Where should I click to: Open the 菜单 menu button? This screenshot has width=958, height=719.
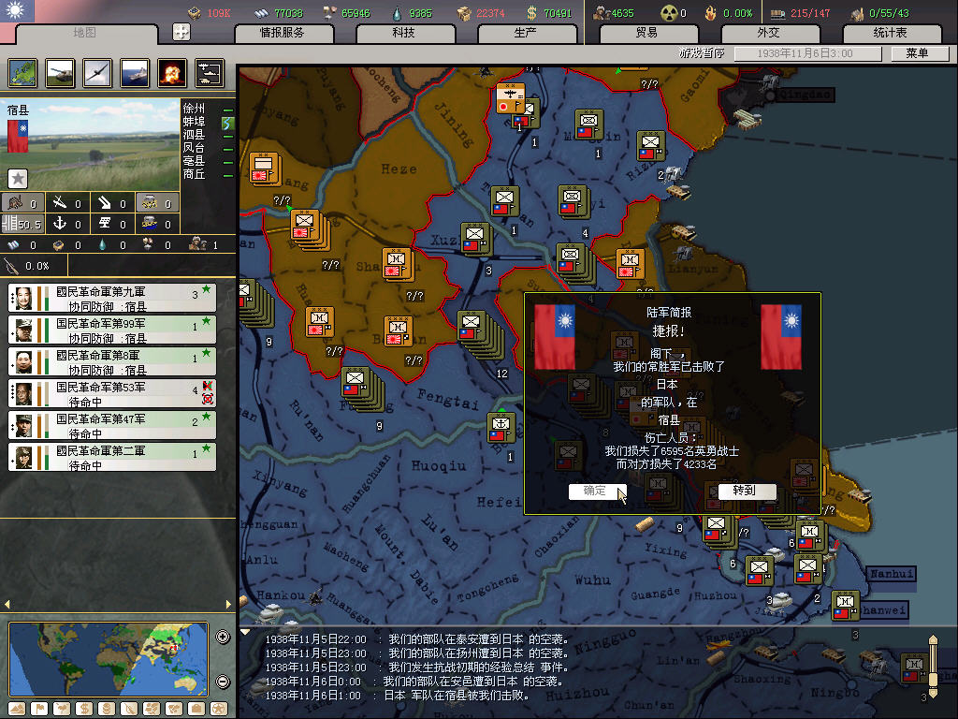pos(919,53)
